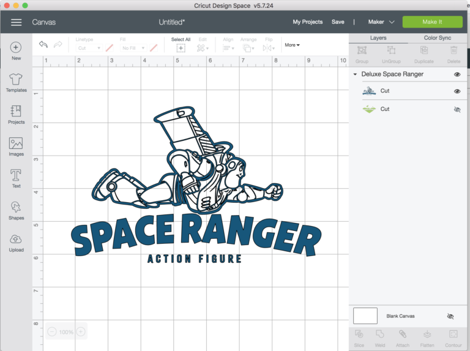
Task: Switch to the Layers tab
Action: click(378, 38)
